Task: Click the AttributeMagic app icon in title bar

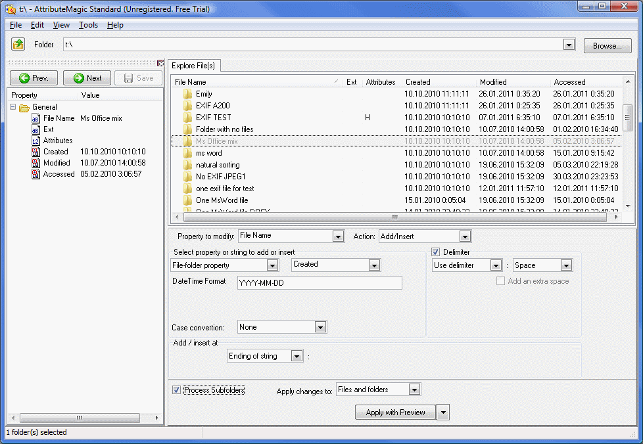Action: pos(11,9)
